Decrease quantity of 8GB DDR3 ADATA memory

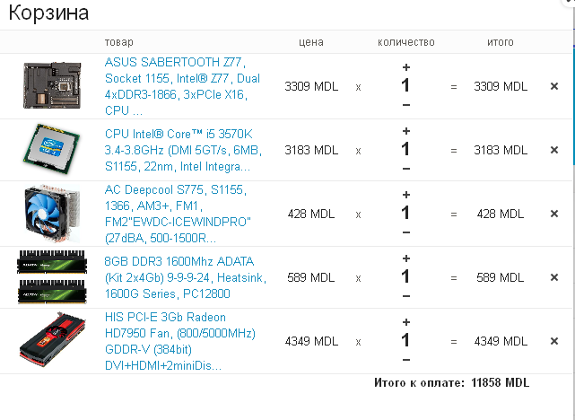[406, 296]
